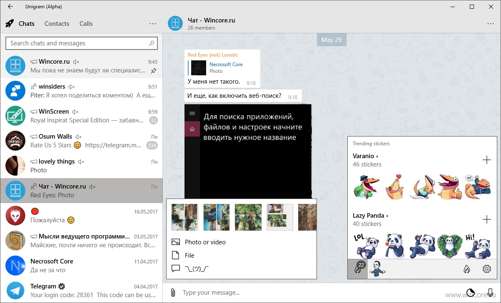Add the Lazy Panda sticker pack
Screen dimensions: 501x303
[x=486, y=219]
